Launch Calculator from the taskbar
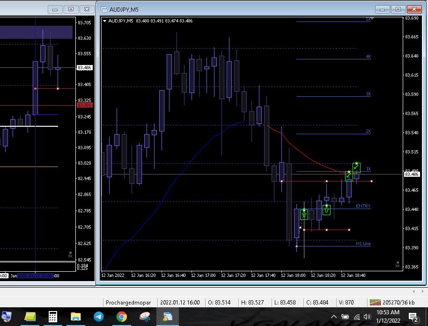Viewport: 428px width, 326px height. click(x=53, y=317)
